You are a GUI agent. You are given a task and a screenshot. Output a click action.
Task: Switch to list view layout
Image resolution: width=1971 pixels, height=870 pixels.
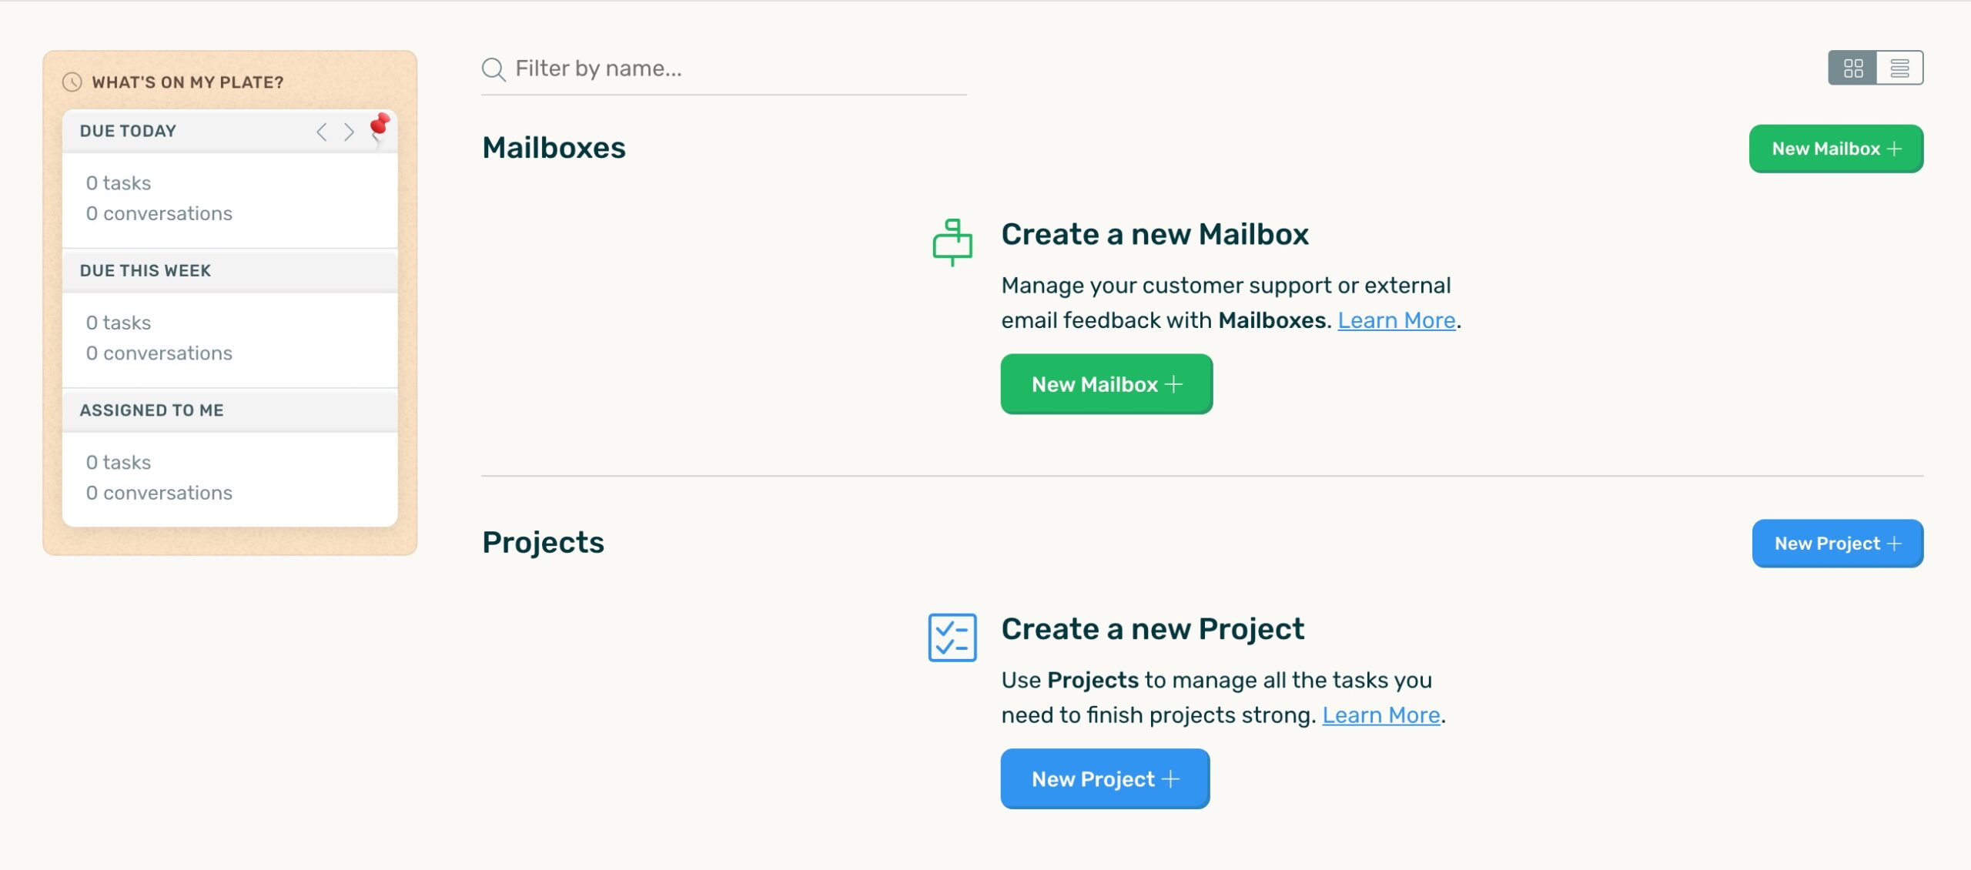pyautogui.click(x=1899, y=69)
